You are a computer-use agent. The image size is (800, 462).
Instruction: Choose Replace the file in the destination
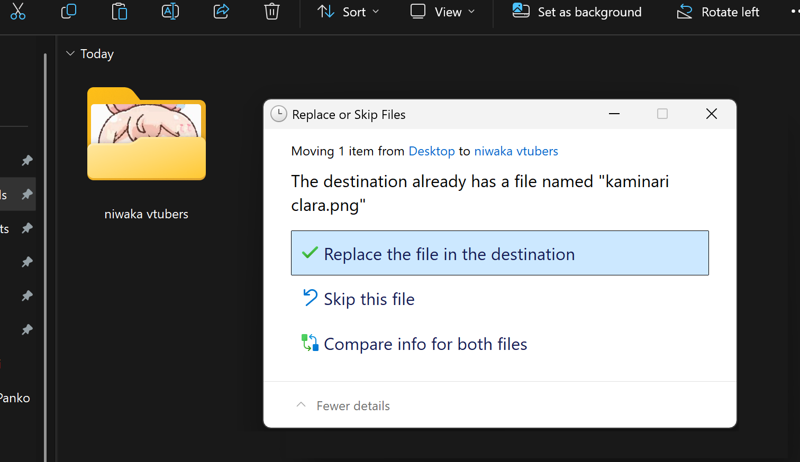tap(499, 253)
